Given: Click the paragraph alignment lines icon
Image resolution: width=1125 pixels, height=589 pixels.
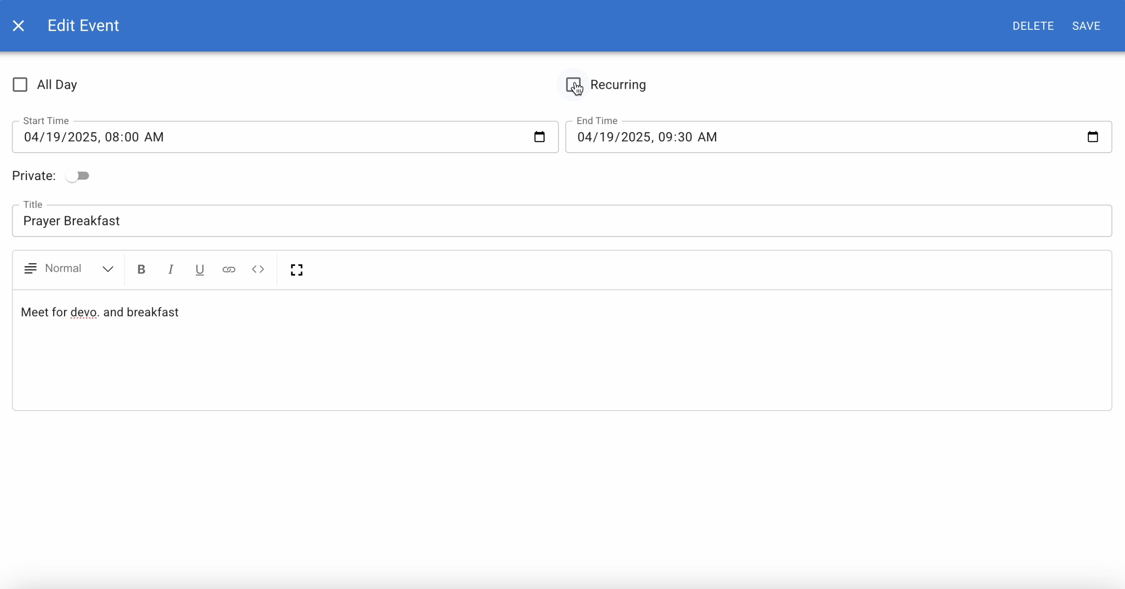Looking at the screenshot, I should point(30,269).
